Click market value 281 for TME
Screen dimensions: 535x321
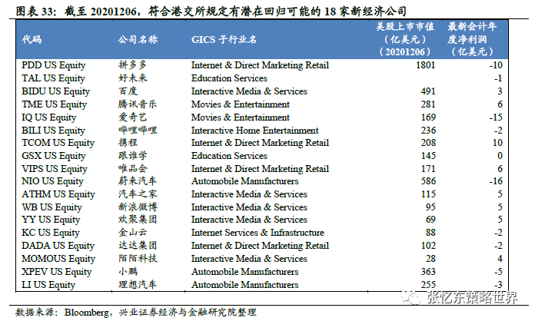click(428, 104)
